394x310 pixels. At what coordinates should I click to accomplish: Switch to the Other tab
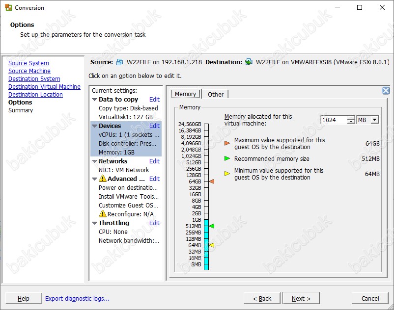coord(216,94)
